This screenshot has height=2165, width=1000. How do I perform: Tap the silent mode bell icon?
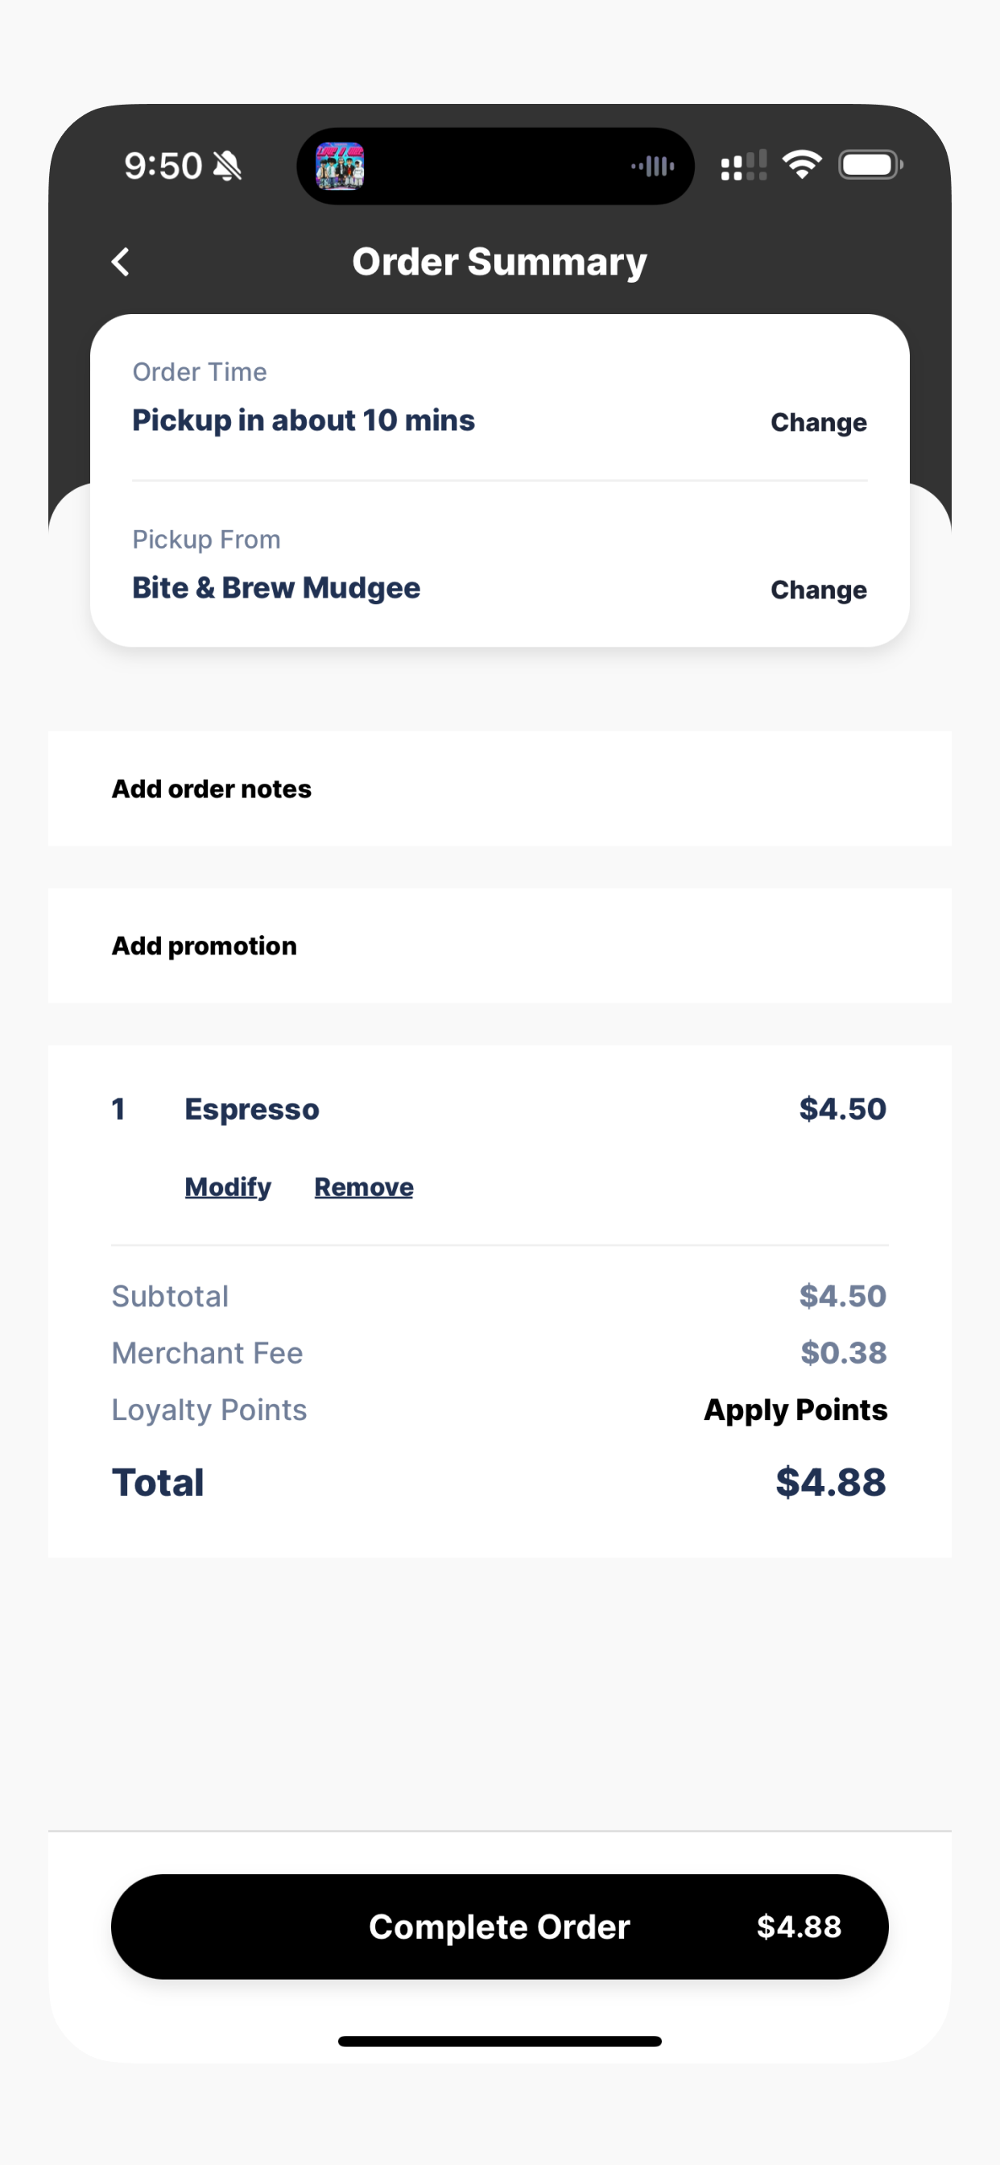[227, 166]
